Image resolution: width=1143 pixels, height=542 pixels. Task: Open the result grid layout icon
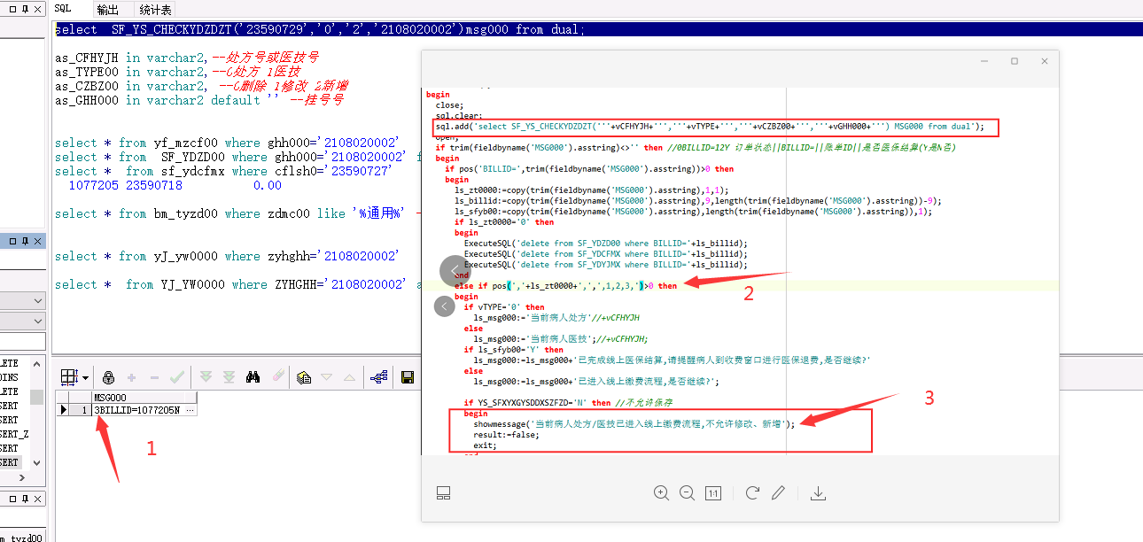[x=68, y=377]
